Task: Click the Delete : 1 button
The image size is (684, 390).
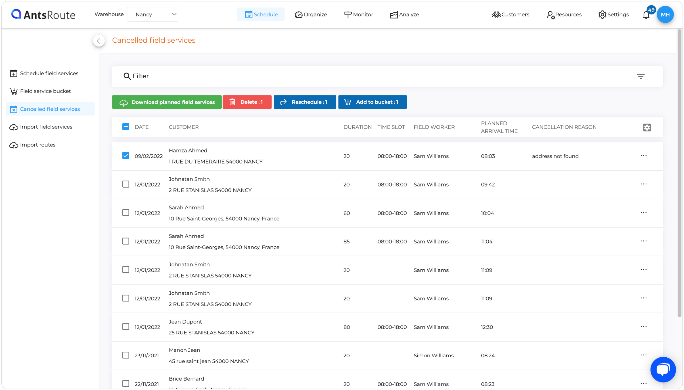Action: point(247,102)
